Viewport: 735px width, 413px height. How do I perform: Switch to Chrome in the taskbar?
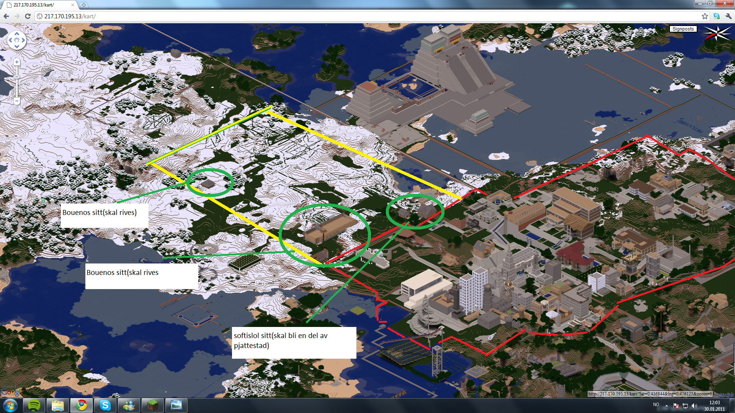81,405
